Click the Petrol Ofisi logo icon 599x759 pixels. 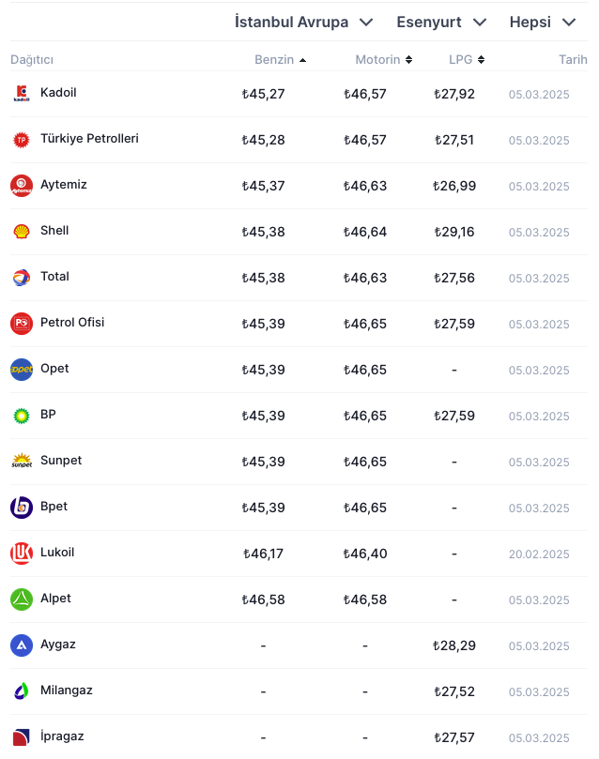[22, 324]
